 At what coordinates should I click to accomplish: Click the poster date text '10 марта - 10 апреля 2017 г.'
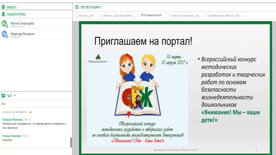click(175, 59)
